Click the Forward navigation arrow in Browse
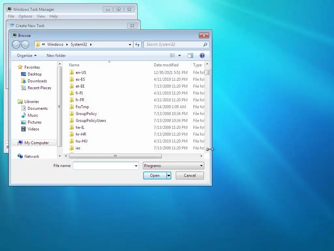The height and width of the screenshot is (251, 334). [25, 44]
